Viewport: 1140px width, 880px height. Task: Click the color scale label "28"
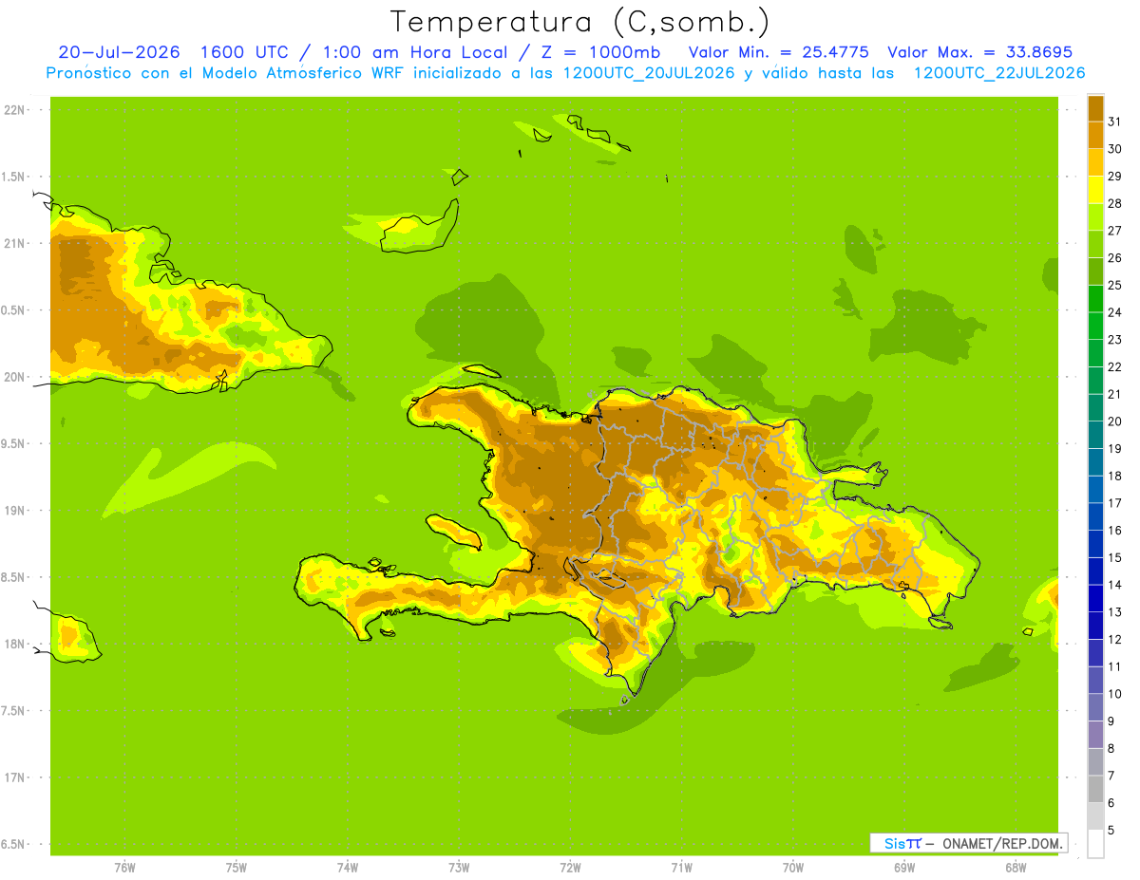[1114, 203]
